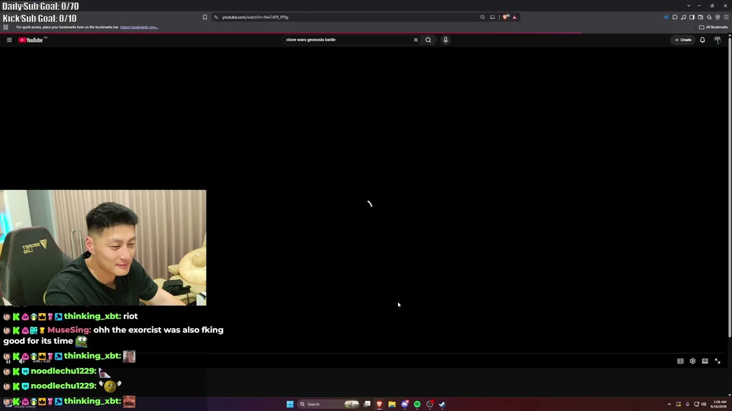Toggle subtitles CC in video player
732x411 pixels.
pos(680,361)
